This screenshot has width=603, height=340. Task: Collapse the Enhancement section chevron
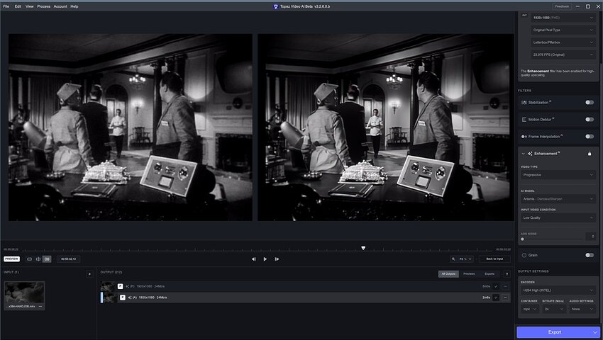(523, 154)
